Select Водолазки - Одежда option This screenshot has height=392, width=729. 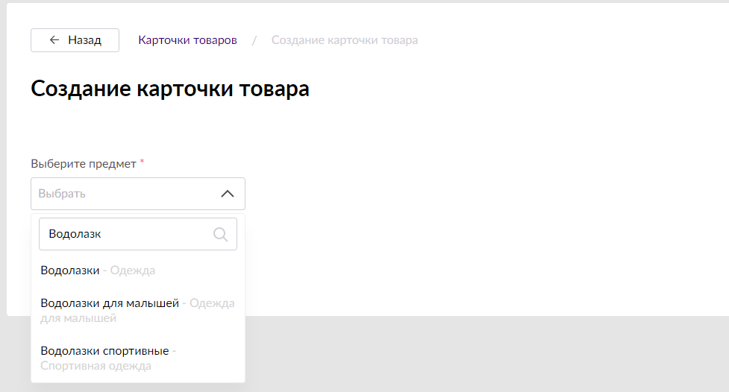coord(137,271)
